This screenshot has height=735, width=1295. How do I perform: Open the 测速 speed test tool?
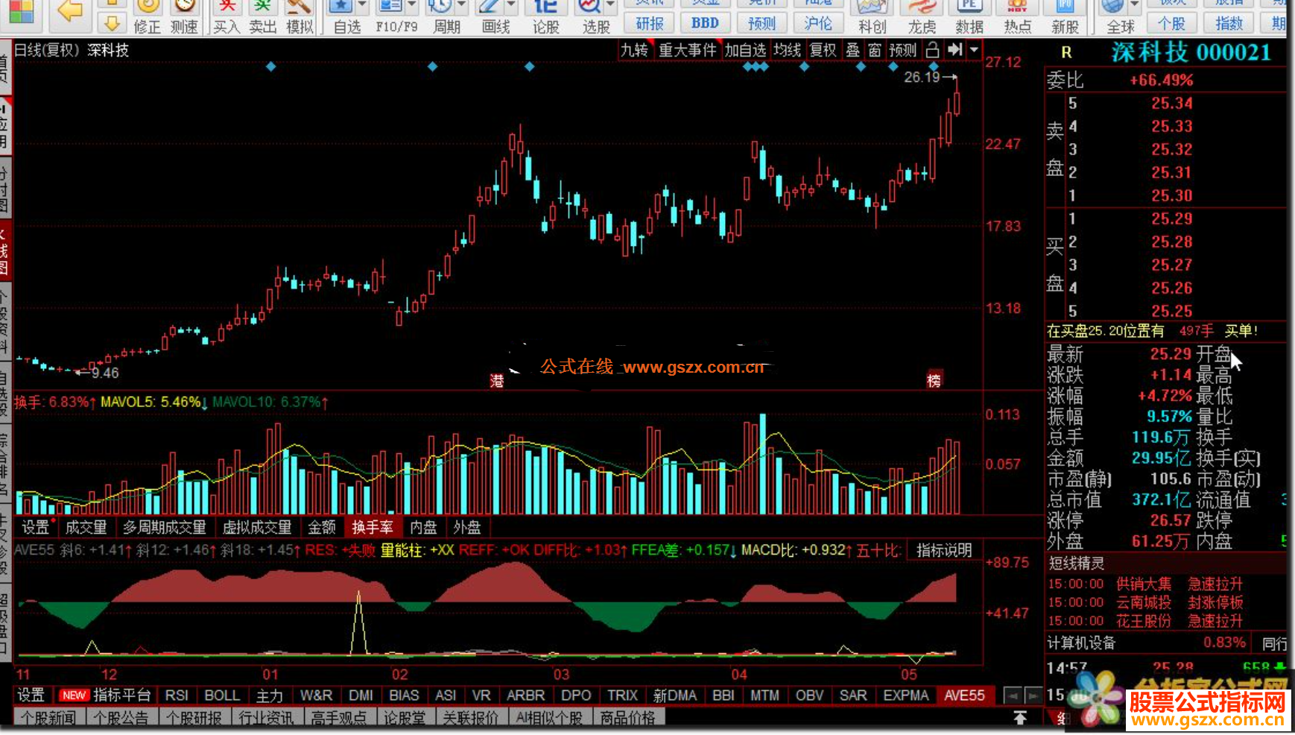coord(184,17)
